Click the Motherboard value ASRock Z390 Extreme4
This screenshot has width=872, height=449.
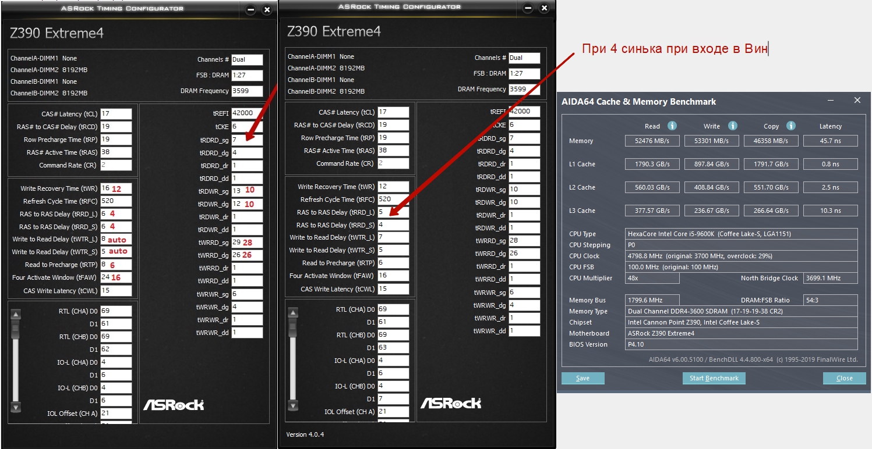(742, 333)
